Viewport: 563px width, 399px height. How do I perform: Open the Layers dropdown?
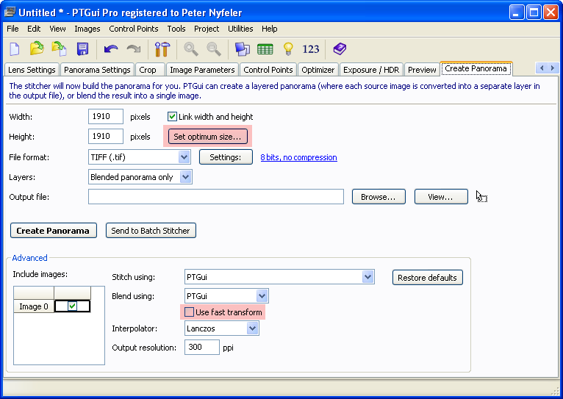pos(185,177)
